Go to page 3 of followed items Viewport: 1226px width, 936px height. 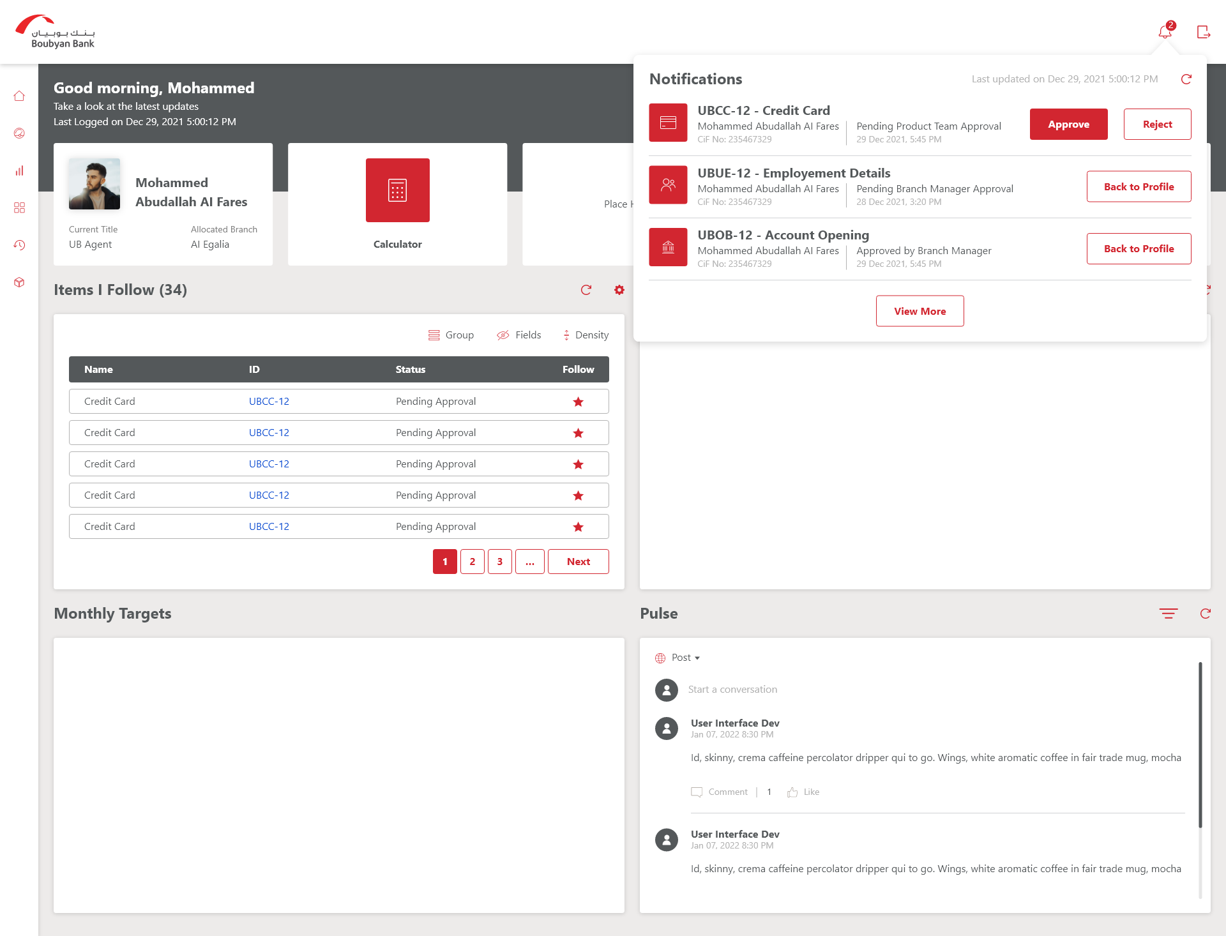pos(499,562)
